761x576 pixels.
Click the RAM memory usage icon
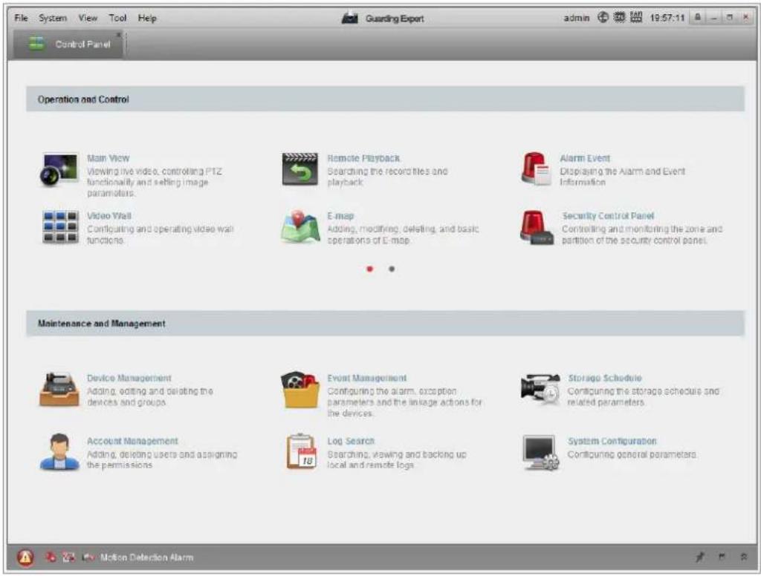636,18
